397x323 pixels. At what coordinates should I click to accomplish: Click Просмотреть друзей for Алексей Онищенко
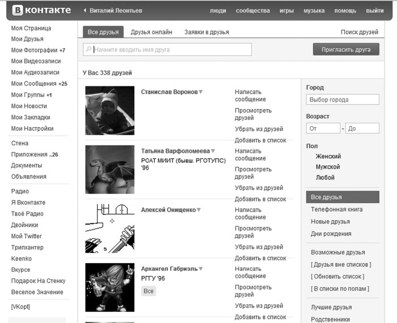click(253, 232)
